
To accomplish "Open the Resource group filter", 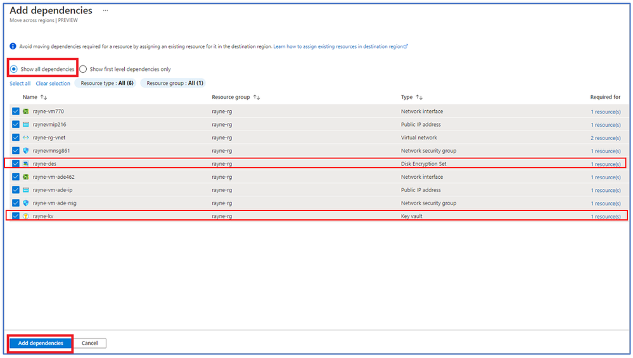I will [174, 83].
